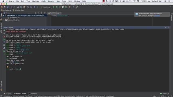This screenshot has height=97, width=173.
Task: Run HelloWorld with the green play button
Action: pos(54,7)
